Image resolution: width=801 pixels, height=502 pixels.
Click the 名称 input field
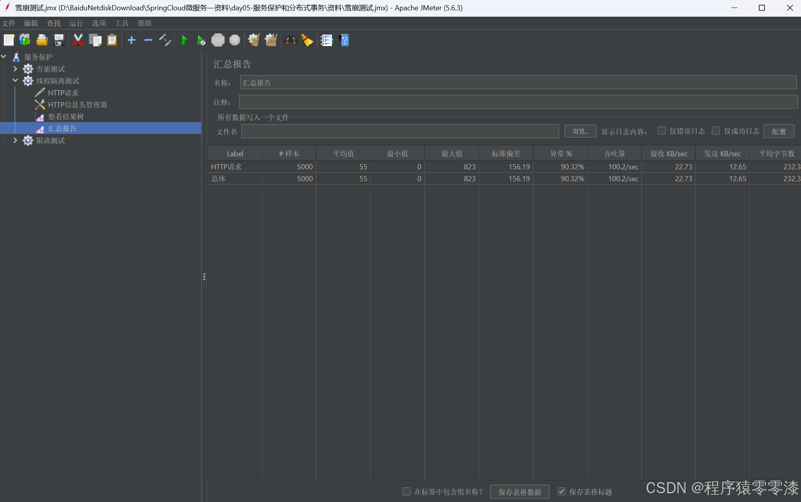pos(518,83)
